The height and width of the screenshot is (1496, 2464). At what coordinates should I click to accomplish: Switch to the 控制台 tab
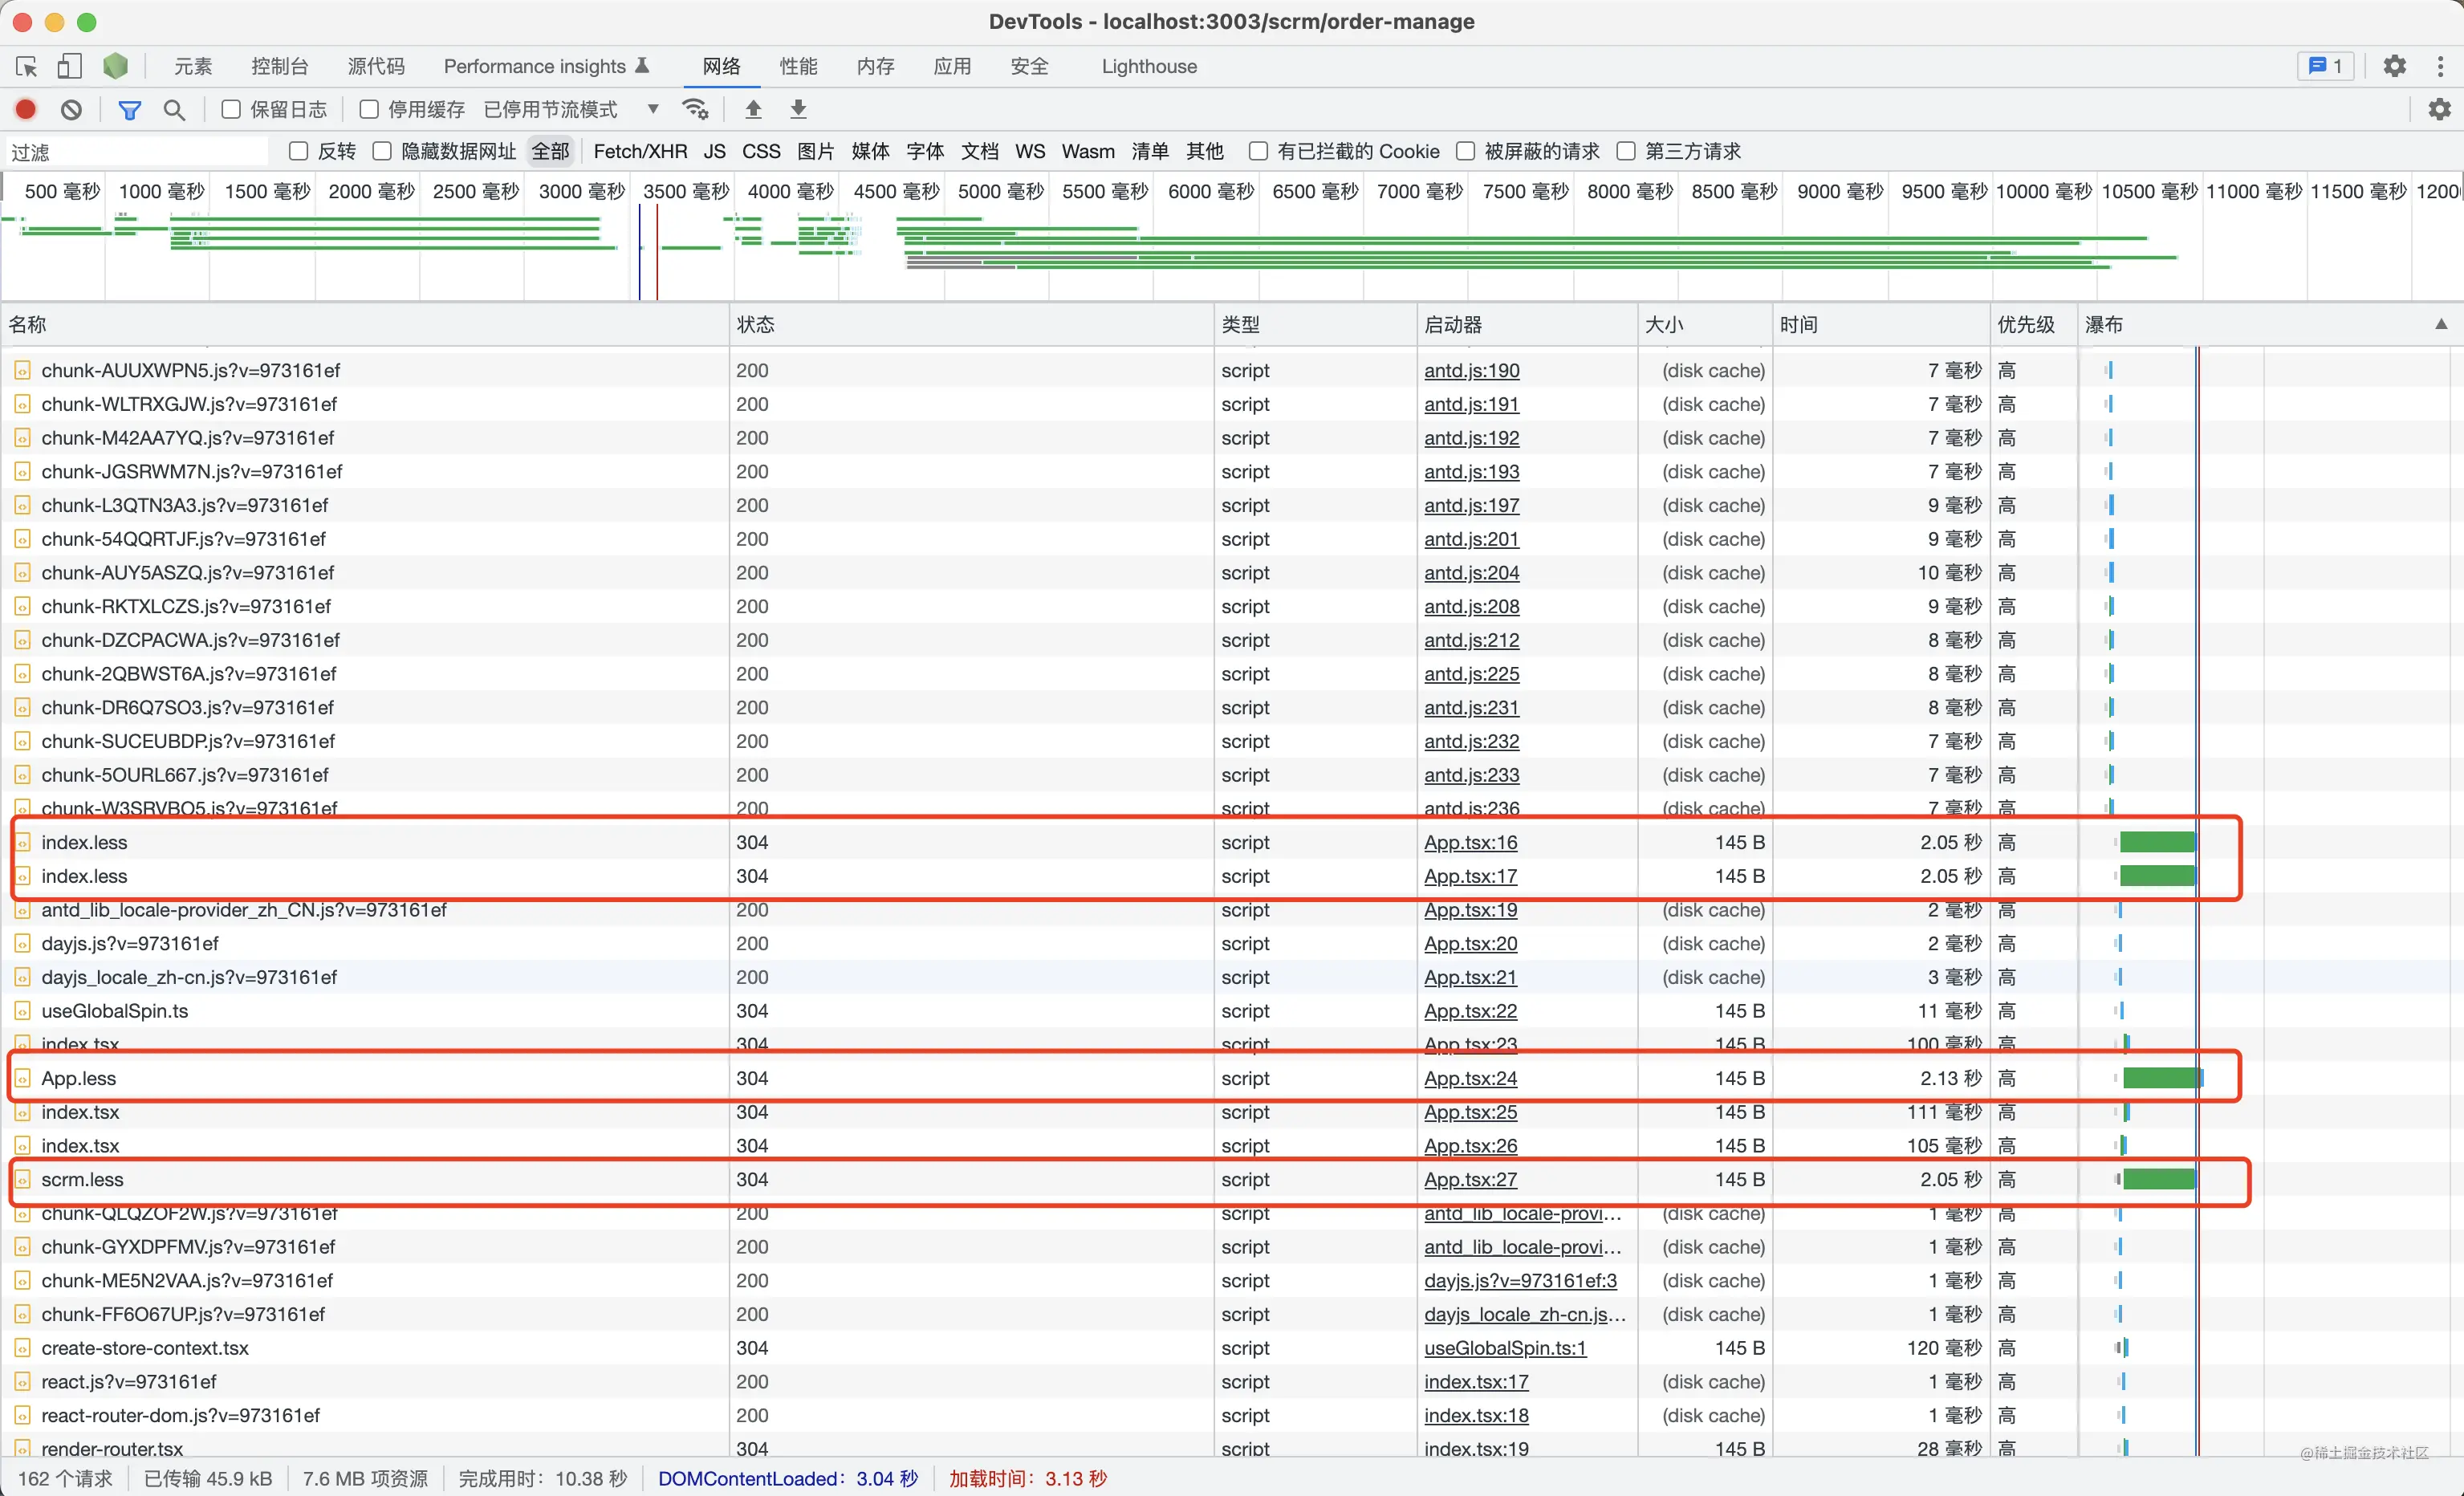click(279, 66)
